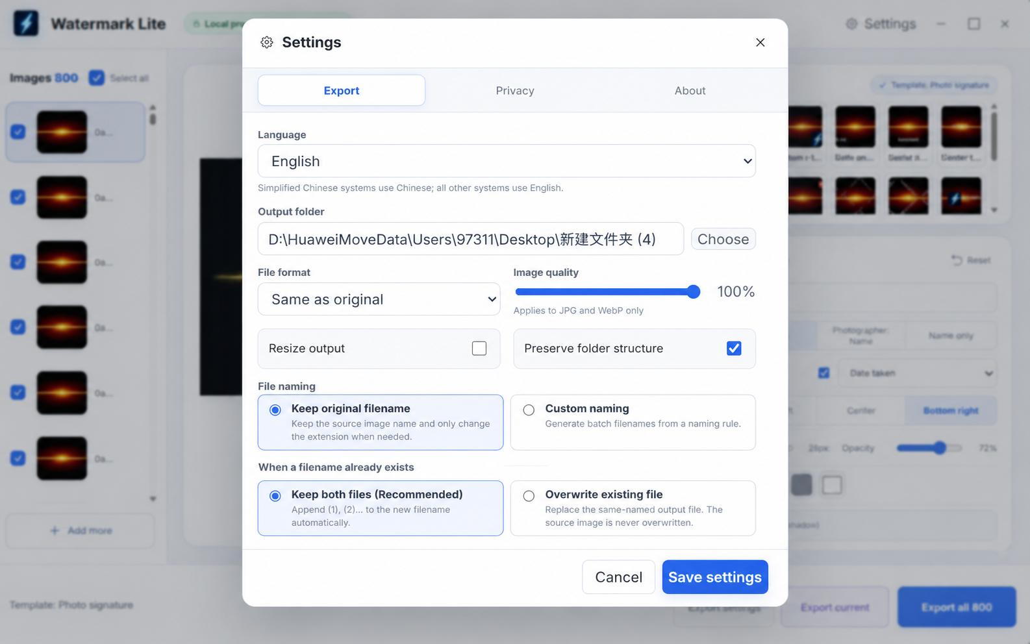The height and width of the screenshot is (644, 1030).
Task: Toggle the checkbox beside Date taken
Action: pyautogui.click(x=823, y=373)
